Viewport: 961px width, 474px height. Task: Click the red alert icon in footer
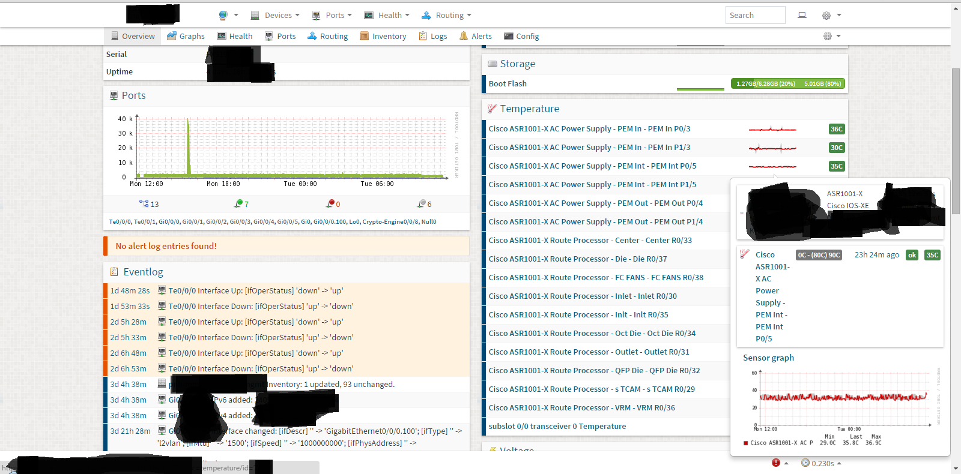(776, 463)
